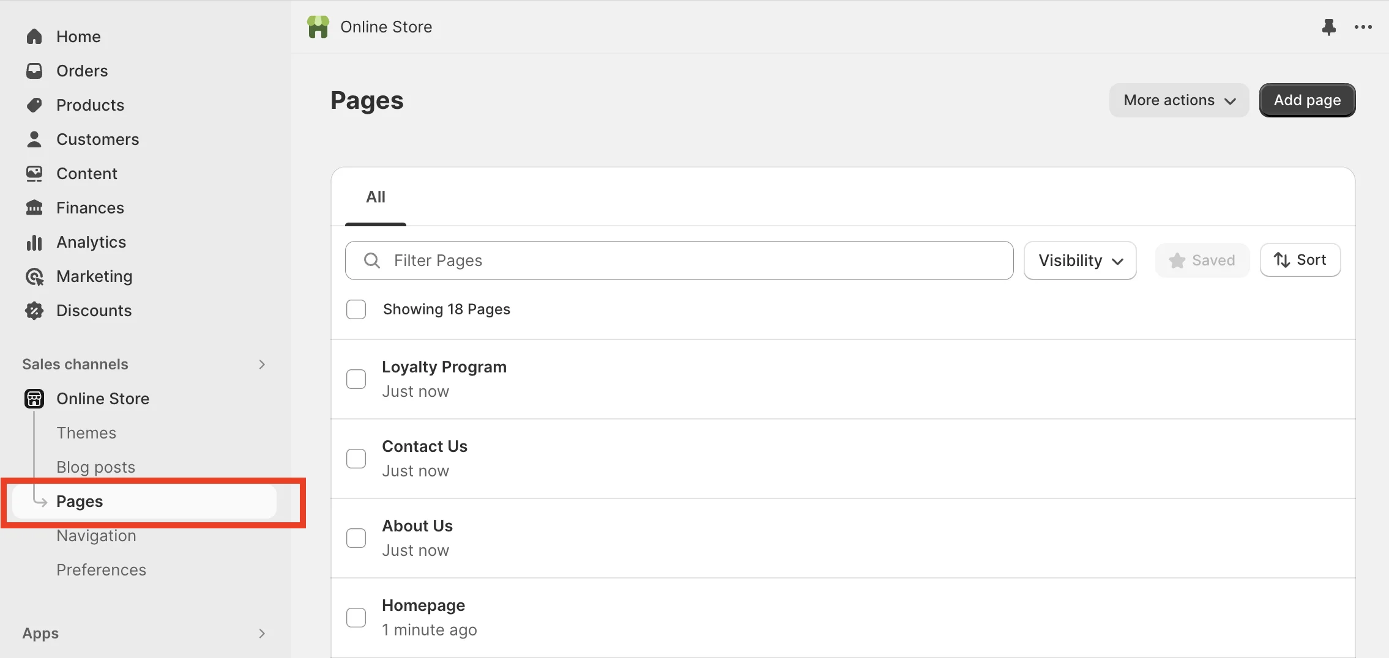Click the Customers person icon
Screen dimensions: 1389x658
coord(34,139)
